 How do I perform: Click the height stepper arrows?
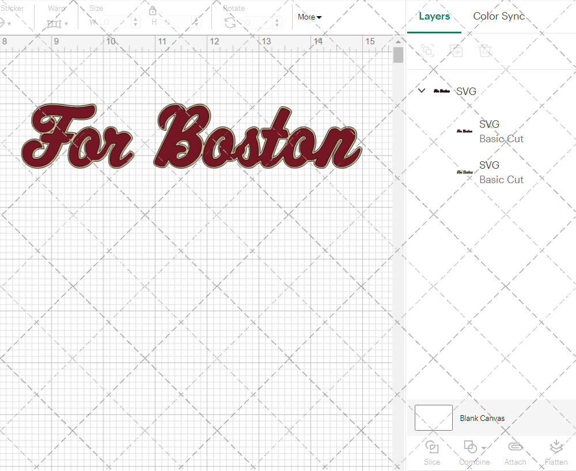point(196,22)
